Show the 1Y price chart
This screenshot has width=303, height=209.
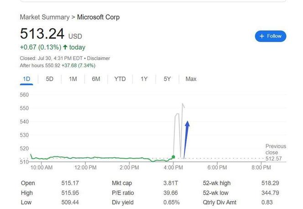[144, 79]
